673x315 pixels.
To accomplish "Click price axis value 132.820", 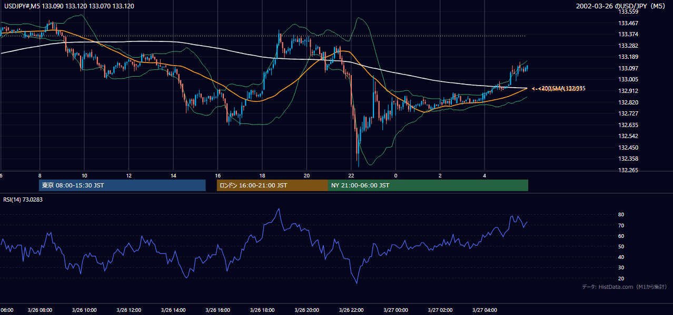I will click(628, 102).
